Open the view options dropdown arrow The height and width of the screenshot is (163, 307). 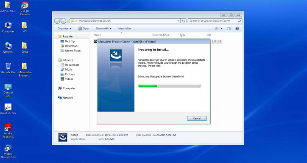pos(222,28)
